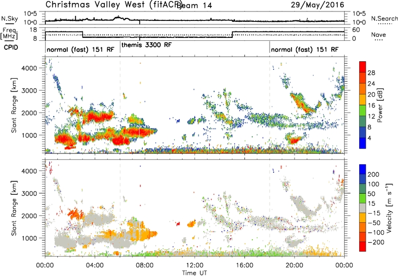Click the 'CPID' row label
The height and width of the screenshot is (276, 398).
pyautogui.click(x=11, y=47)
